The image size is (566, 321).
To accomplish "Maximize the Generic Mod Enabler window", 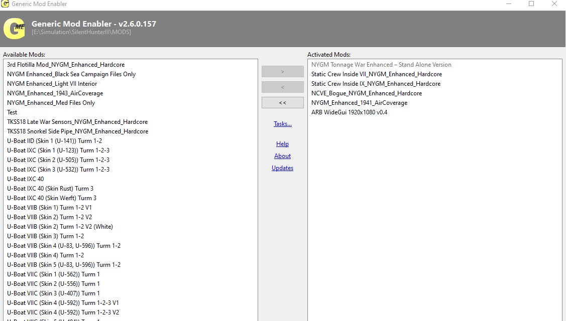I will (531, 4).
